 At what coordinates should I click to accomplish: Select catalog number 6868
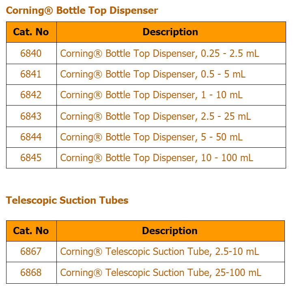[31, 272]
